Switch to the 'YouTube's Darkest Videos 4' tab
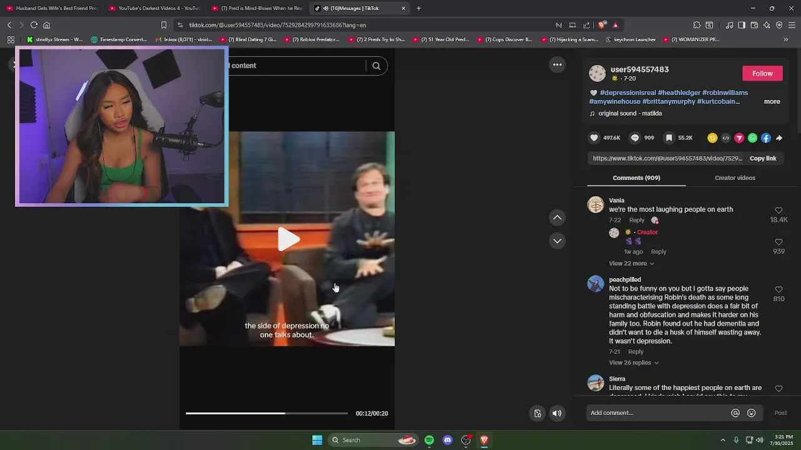Screen dimensions: 801x450 point(154,8)
